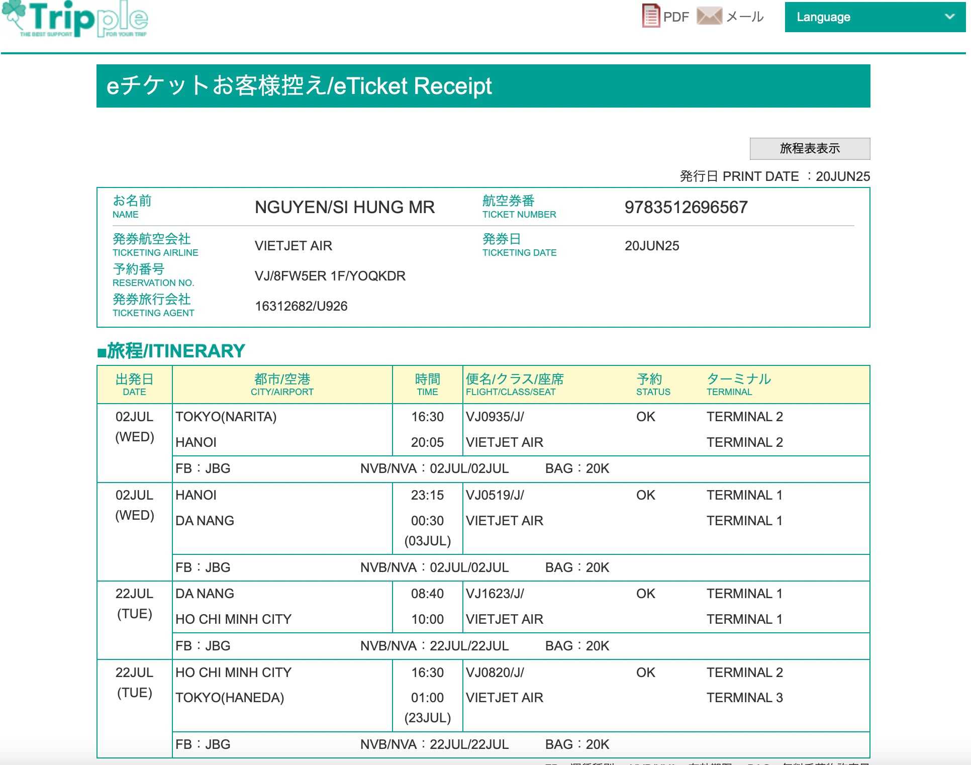Screen dimensions: 971x765
Task: Click flight number VJ0935/J/
Action: pos(495,417)
